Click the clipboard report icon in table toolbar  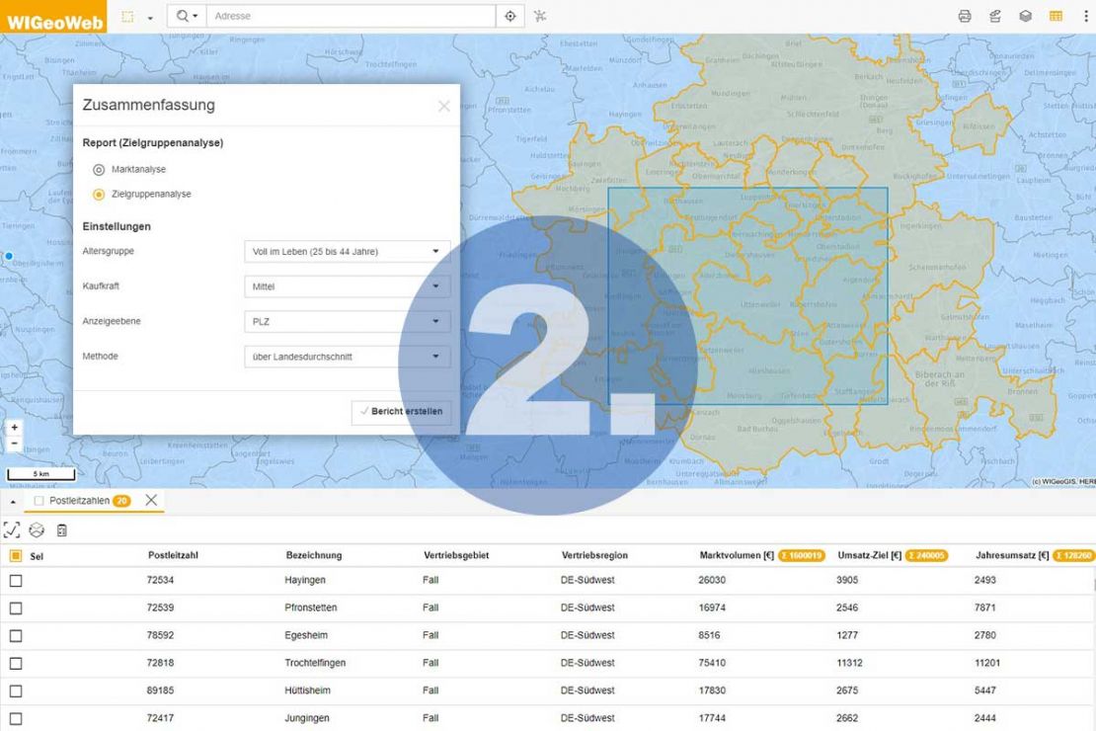point(61,530)
